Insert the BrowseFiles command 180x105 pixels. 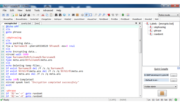[8, 19]
